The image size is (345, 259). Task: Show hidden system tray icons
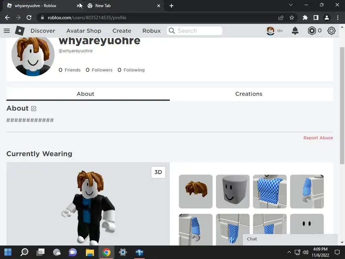click(x=289, y=252)
